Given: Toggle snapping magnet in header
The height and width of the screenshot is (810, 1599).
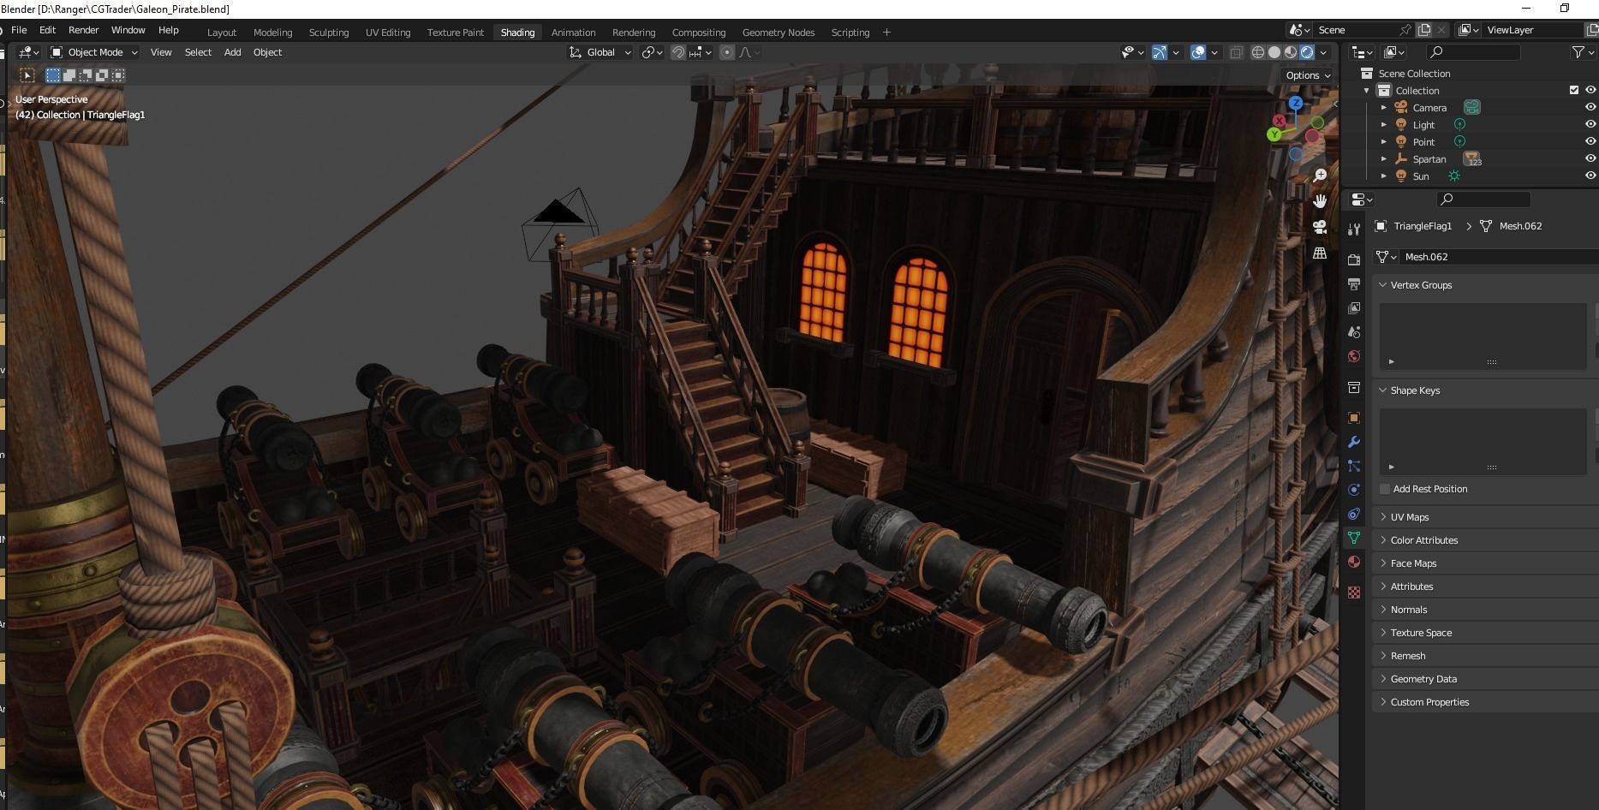Looking at the screenshot, I should 677,52.
